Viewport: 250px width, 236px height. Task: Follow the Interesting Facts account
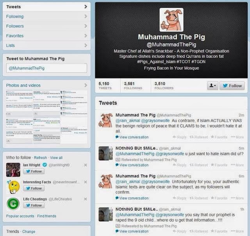(x=34, y=188)
